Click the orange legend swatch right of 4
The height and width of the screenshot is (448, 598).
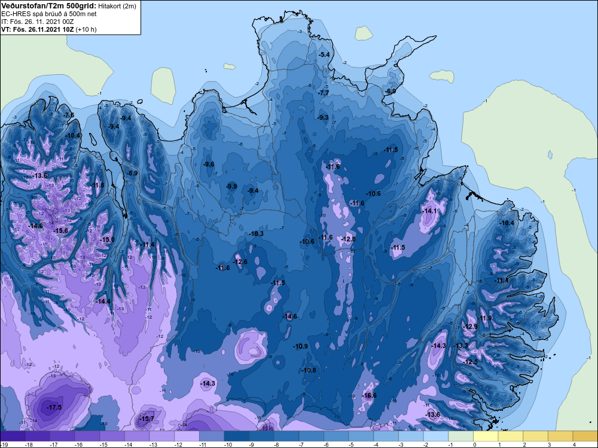click(585, 436)
